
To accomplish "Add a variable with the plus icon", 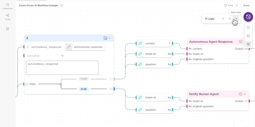I will tap(62, 56).
